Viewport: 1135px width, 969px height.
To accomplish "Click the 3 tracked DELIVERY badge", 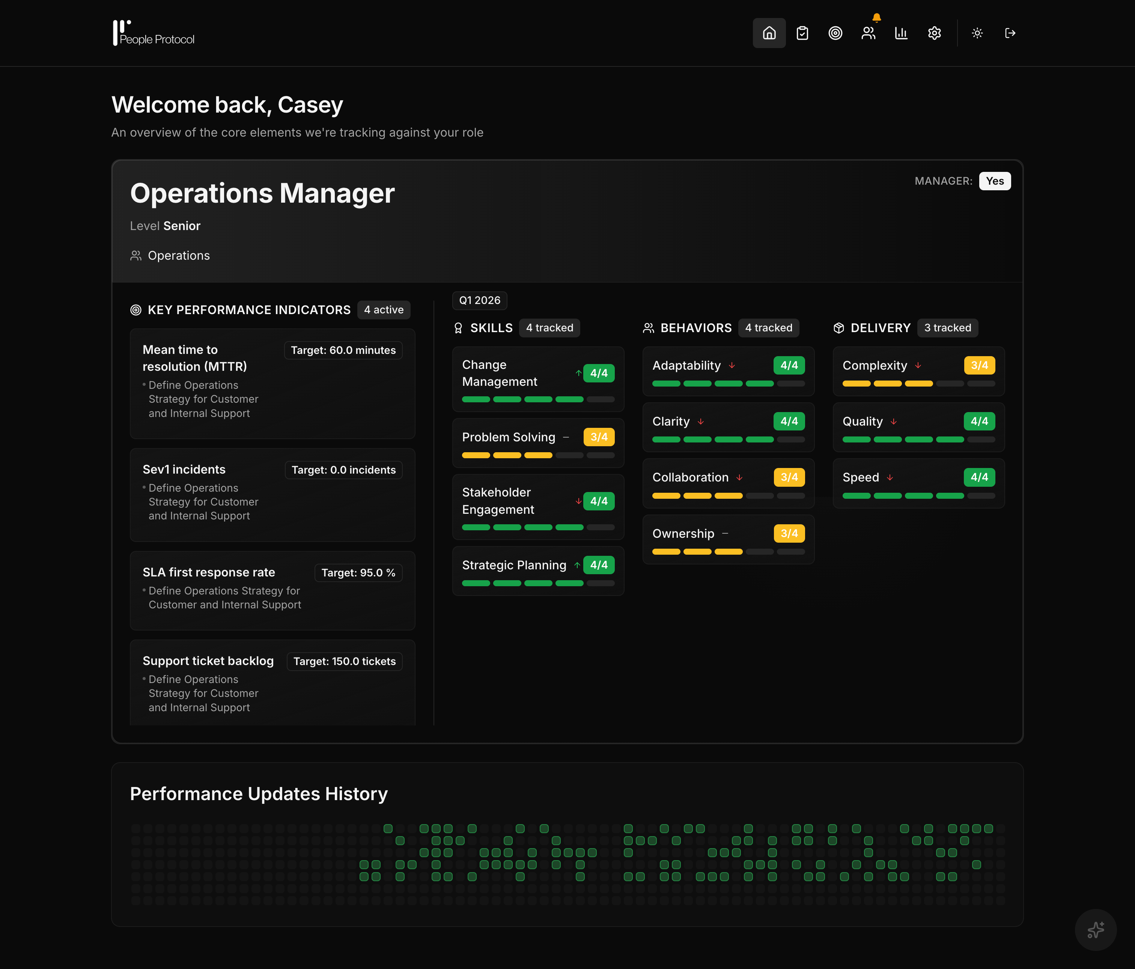I will [948, 328].
